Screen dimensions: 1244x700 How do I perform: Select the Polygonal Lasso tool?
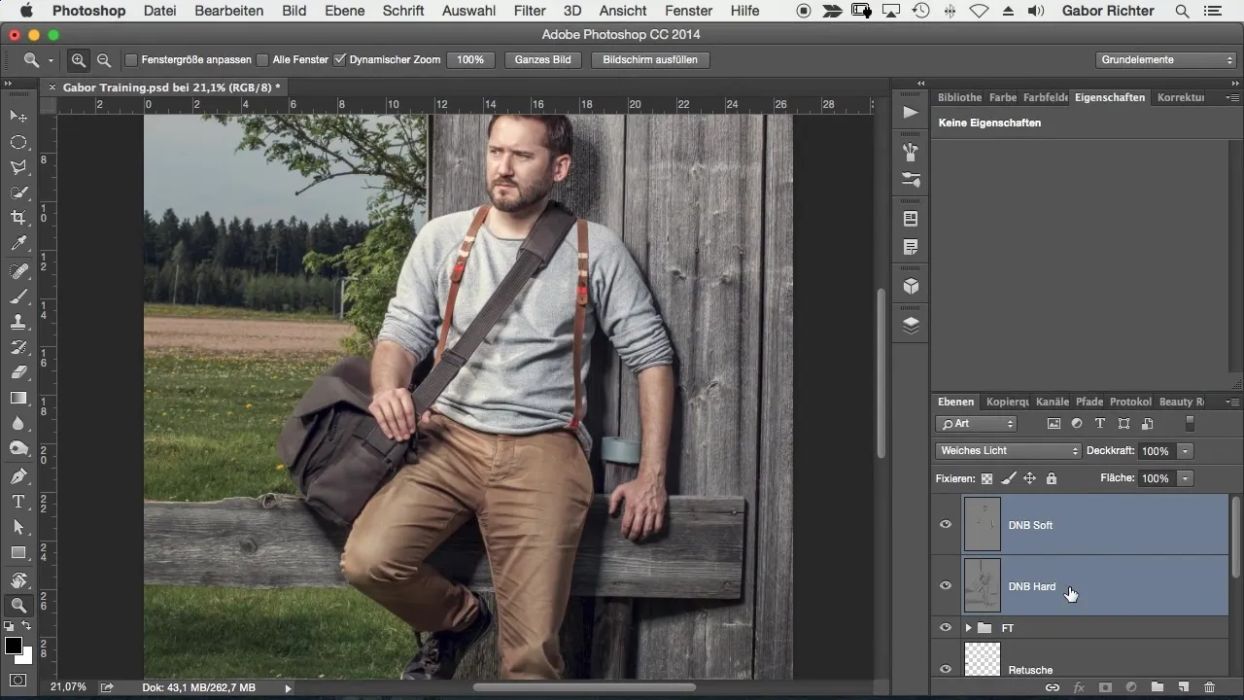tap(18, 167)
